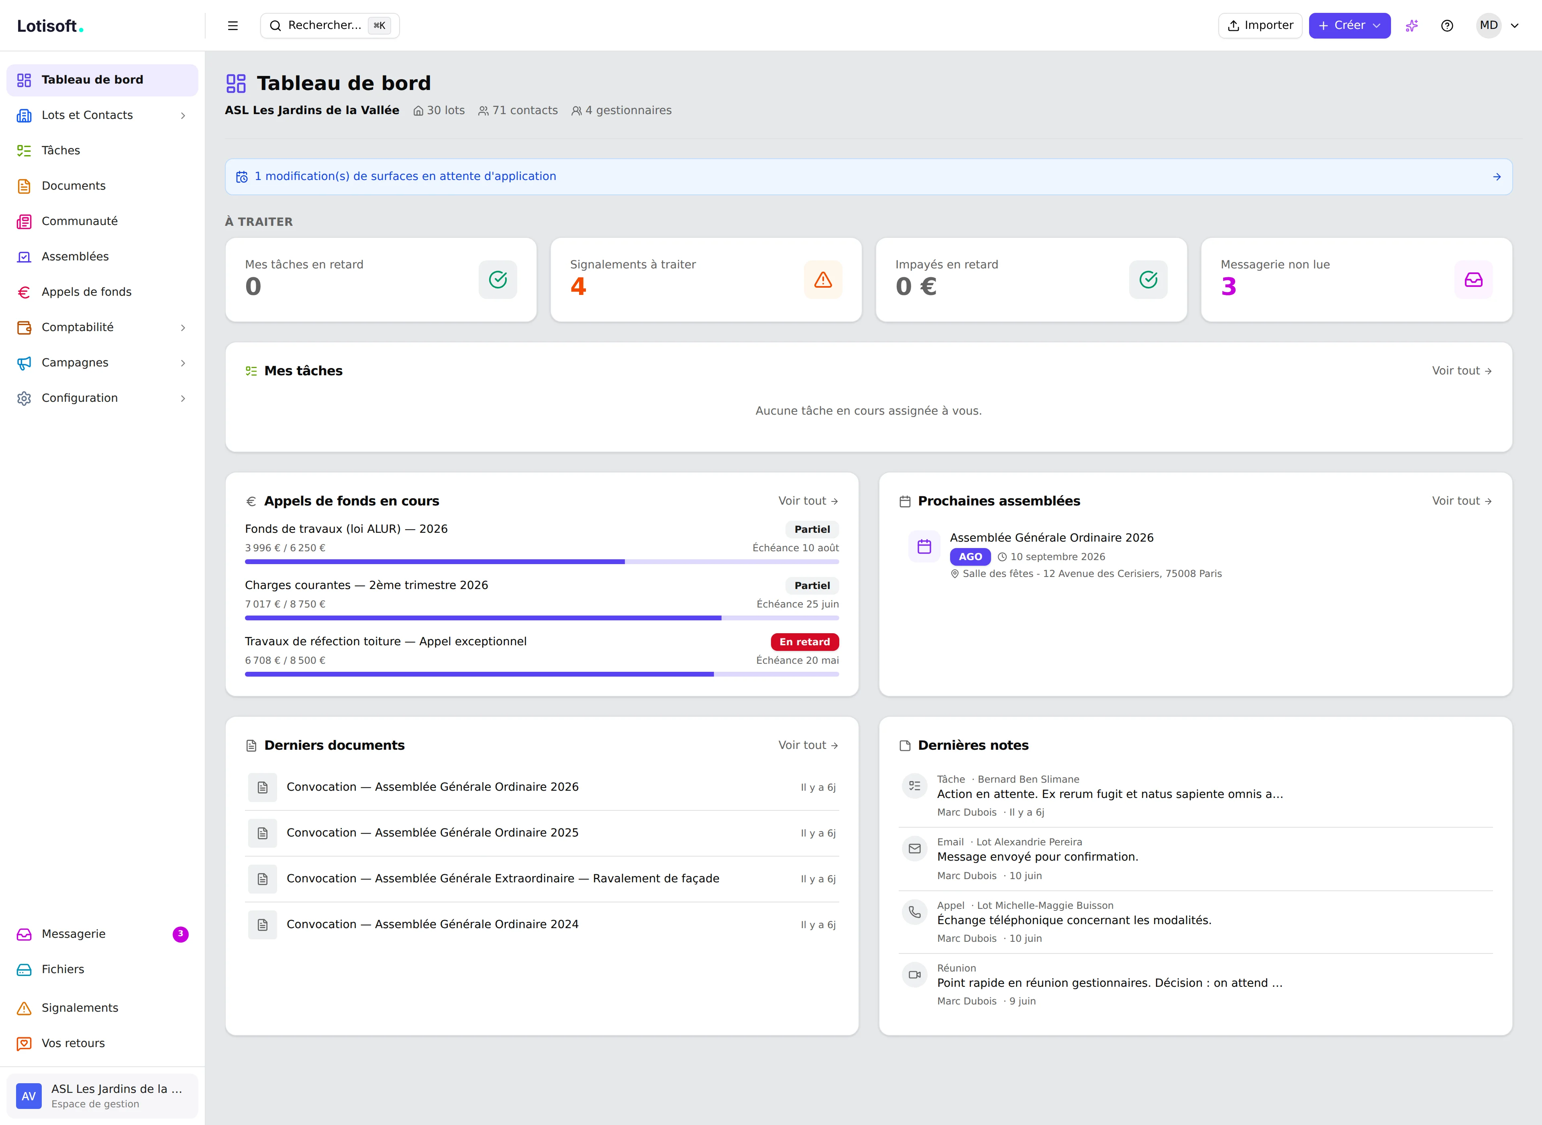This screenshot has height=1125, width=1542.
Task: Click the Travaux de réfection toiture progress bar
Action: point(542,675)
